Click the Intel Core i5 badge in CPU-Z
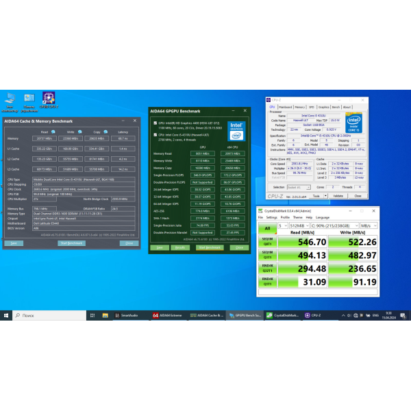 [354, 123]
